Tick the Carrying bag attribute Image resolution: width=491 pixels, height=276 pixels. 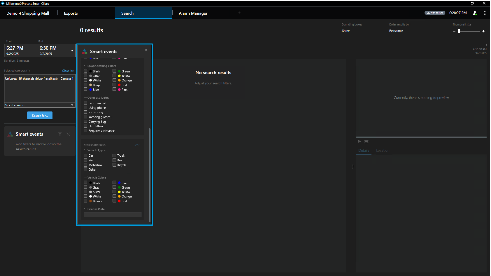pos(86,122)
